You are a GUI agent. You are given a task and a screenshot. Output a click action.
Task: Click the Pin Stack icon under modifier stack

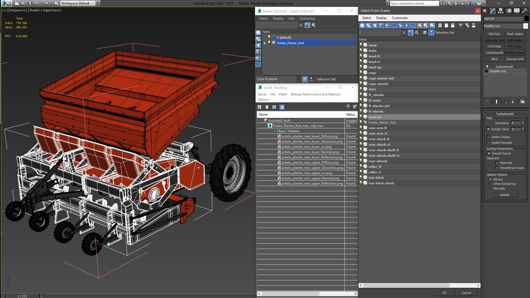(487, 102)
